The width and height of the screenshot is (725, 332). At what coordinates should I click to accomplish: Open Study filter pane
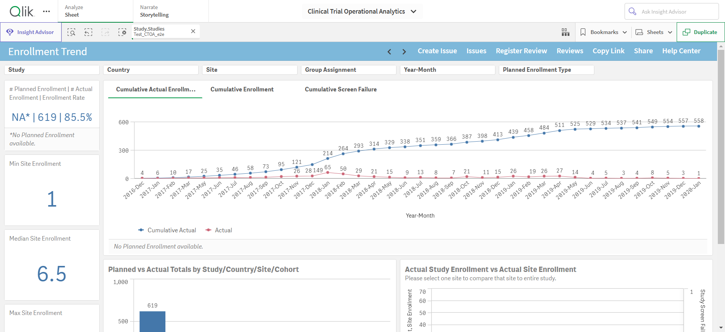tap(52, 70)
